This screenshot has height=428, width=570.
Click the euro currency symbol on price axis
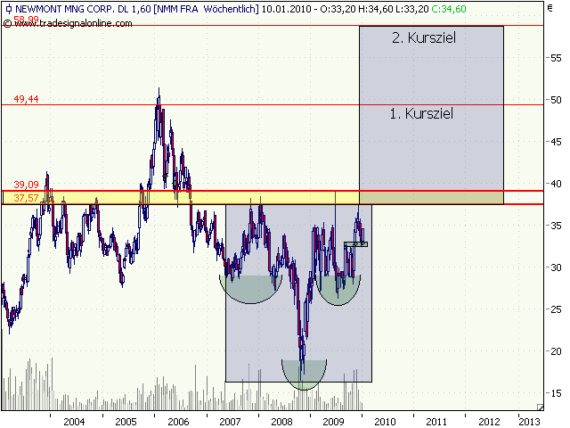[550, 8]
